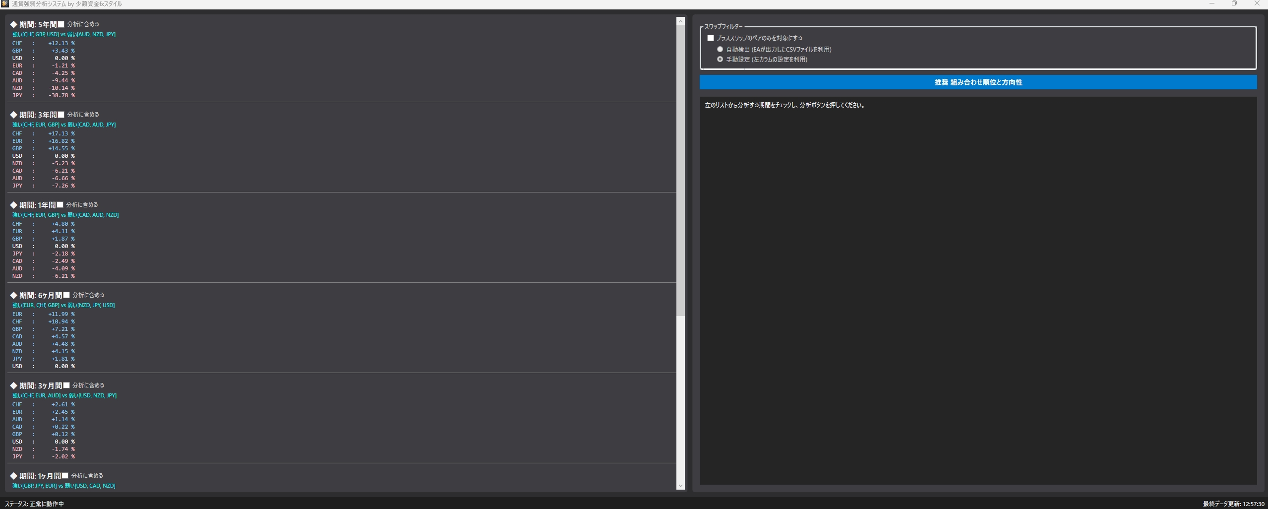Check 分析に含める for the 6ヶ月間 period
The image size is (1268, 509).
click(66, 295)
